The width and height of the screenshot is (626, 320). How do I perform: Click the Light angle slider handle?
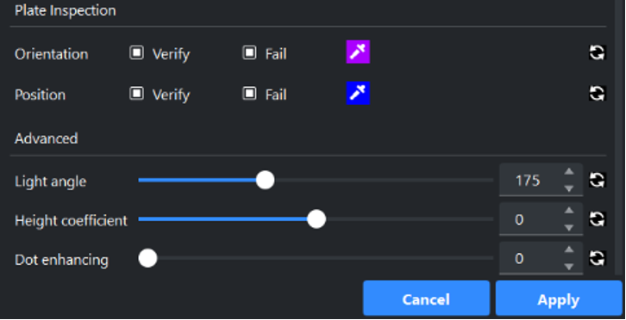(x=265, y=180)
